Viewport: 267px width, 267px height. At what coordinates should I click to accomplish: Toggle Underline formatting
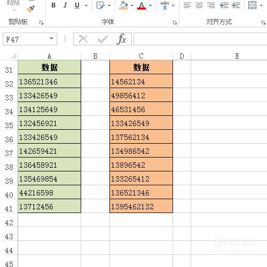(77, 5)
